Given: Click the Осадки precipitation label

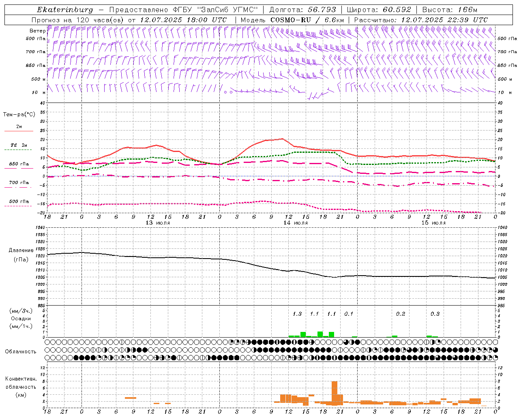Looking at the screenshot, I should [21, 319].
